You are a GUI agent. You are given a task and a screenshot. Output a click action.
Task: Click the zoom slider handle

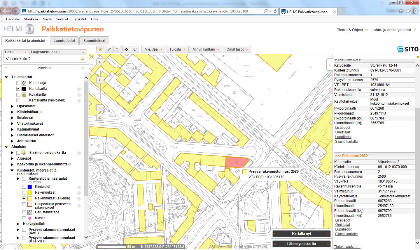pyautogui.click(x=100, y=80)
